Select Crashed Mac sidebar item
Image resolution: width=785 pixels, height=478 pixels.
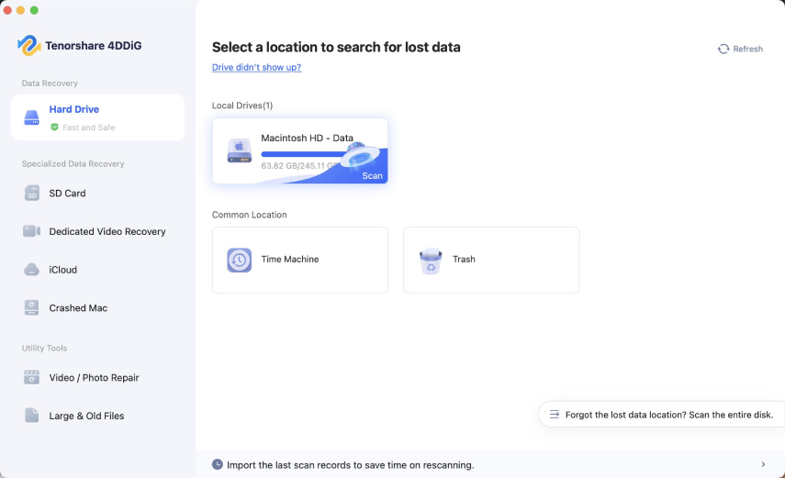[78, 308]
